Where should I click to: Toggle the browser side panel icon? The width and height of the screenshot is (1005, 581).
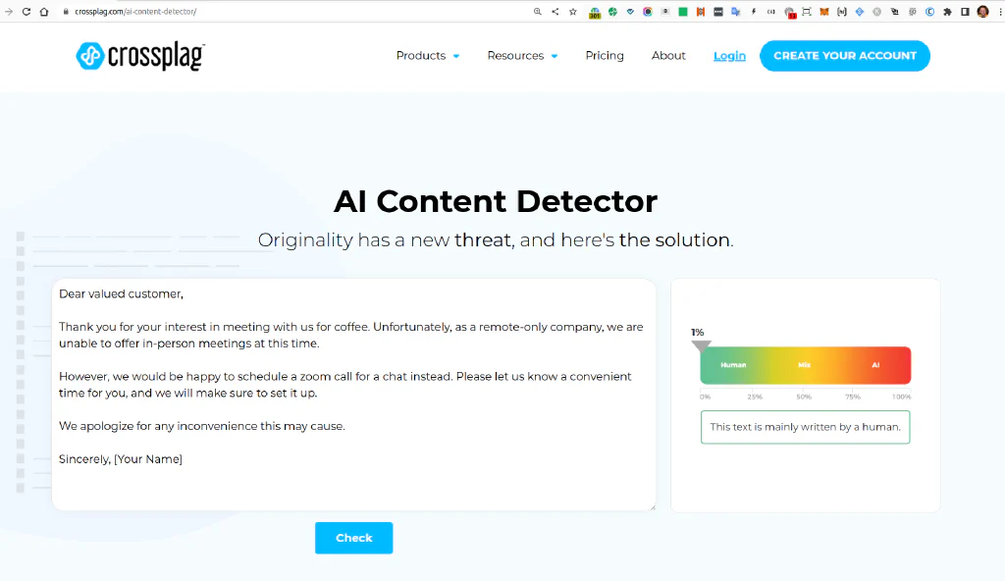966,12
